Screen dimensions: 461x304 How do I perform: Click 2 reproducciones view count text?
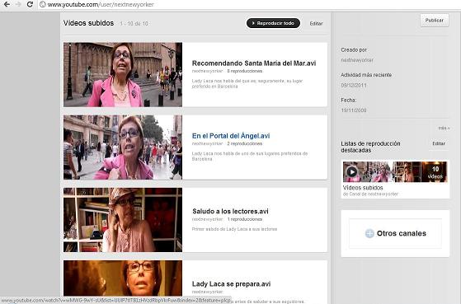(245, 143)
